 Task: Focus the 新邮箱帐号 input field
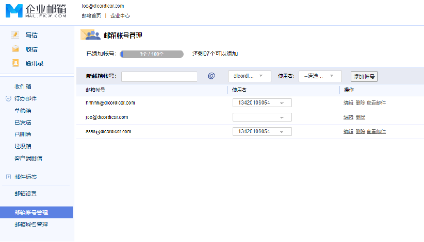(159, 76)
